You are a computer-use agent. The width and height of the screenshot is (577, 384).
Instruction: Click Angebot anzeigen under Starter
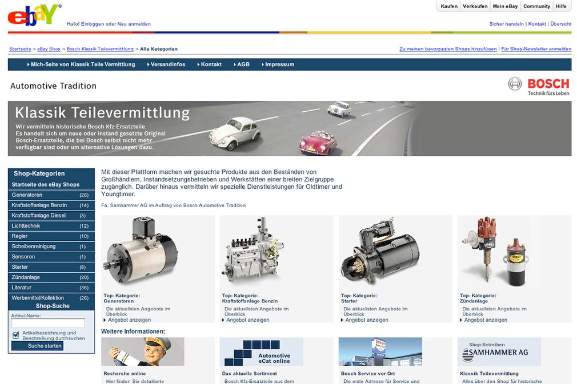coord(367,320)
